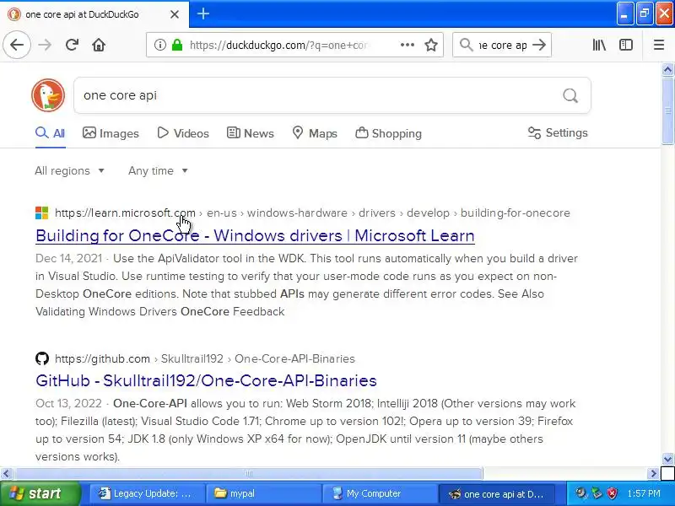
Task: Expand the Any time filter dropdown
Action: coord(158,171)
